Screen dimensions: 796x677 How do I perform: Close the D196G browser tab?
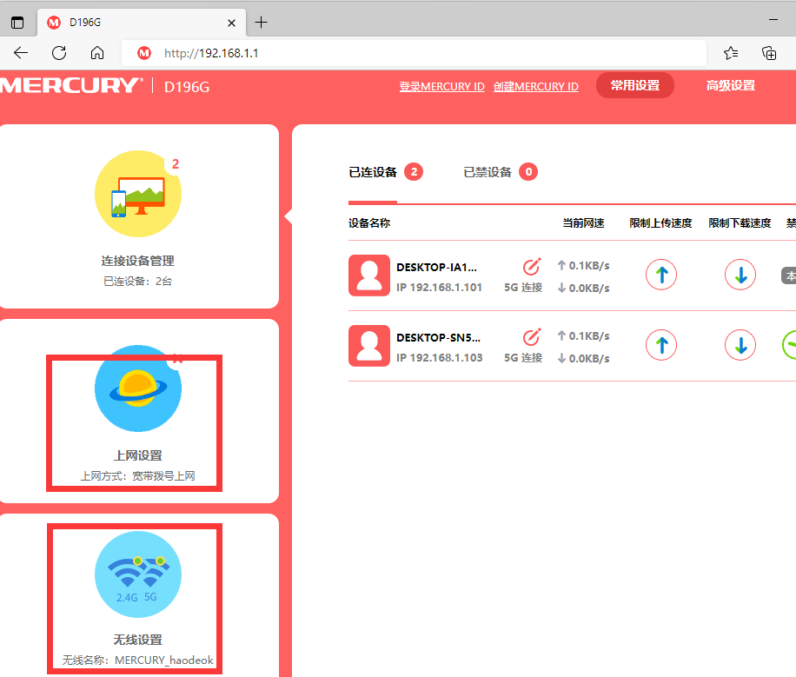(x=231, y=23)
